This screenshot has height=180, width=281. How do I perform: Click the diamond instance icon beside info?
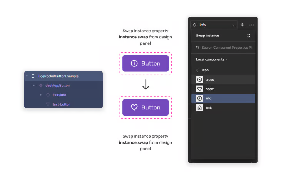[x=195, y=25]
